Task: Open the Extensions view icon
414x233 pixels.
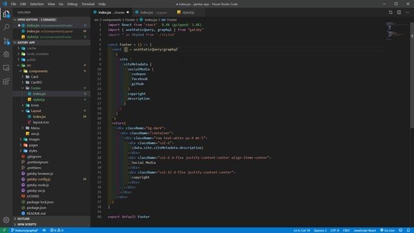Action: (x=6, y=81)
